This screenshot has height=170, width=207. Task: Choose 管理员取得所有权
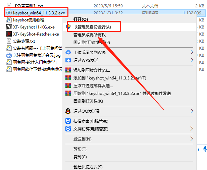pos(90,35)
